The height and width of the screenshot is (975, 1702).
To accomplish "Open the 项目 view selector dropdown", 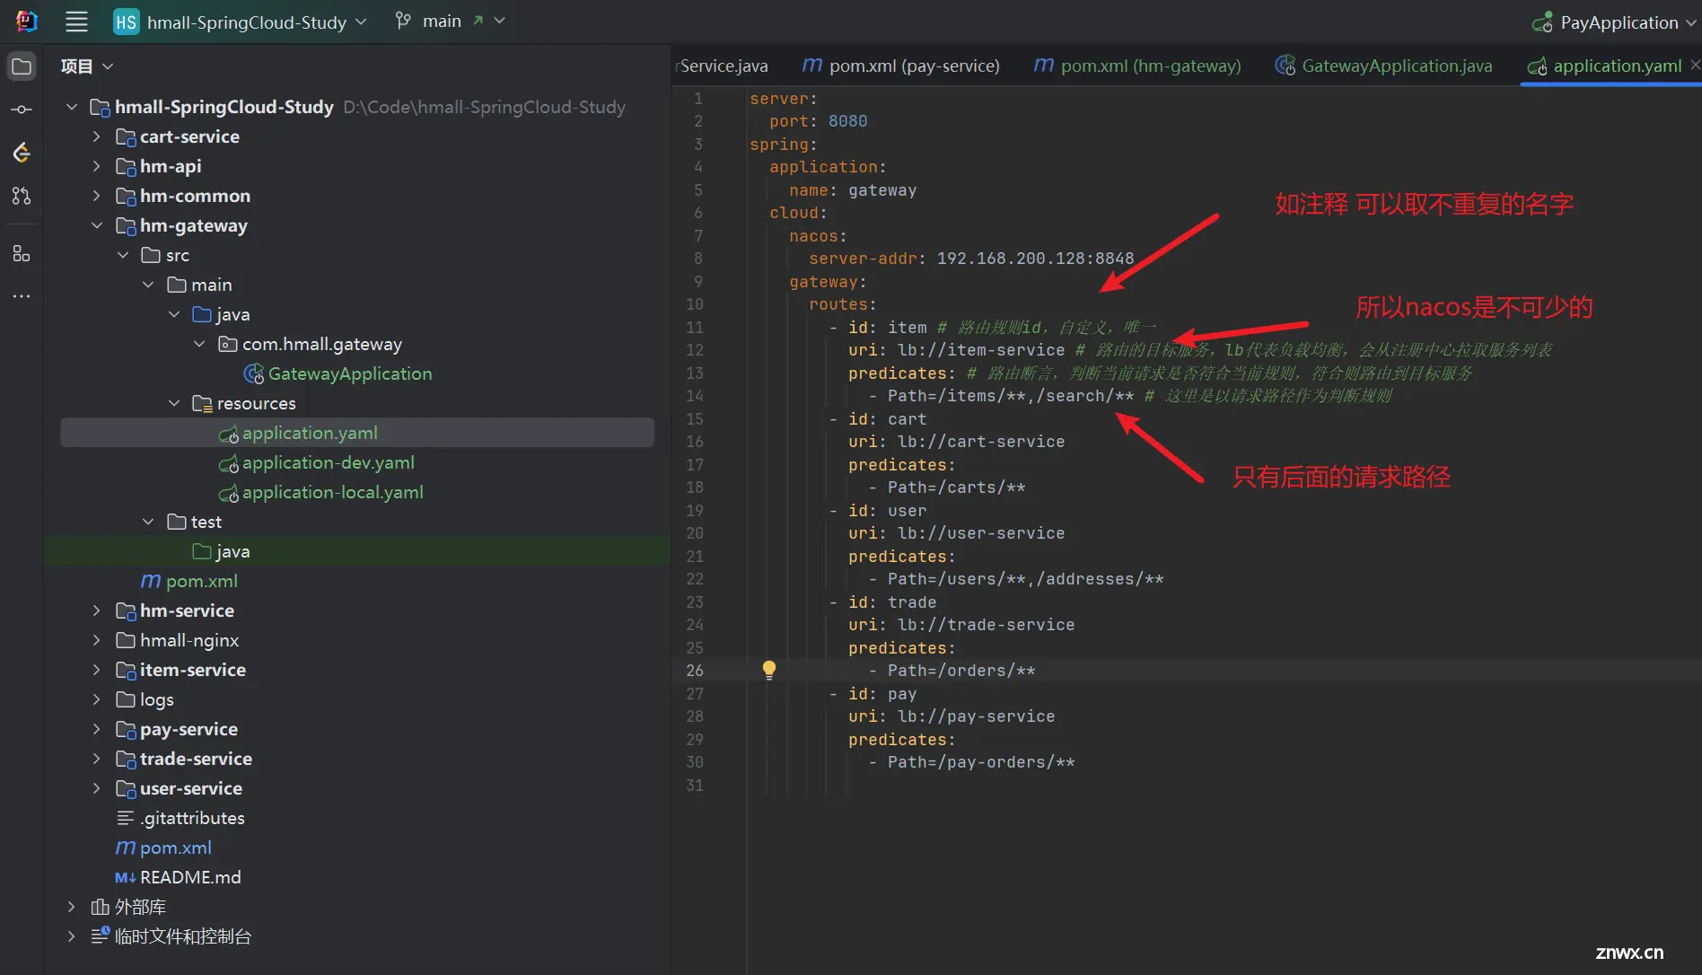I will pyautogui.click(x=108, y=66).
